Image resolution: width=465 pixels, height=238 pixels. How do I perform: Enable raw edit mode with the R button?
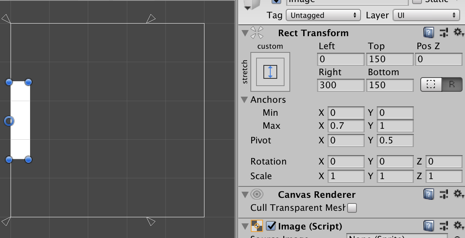click(452, 85)
